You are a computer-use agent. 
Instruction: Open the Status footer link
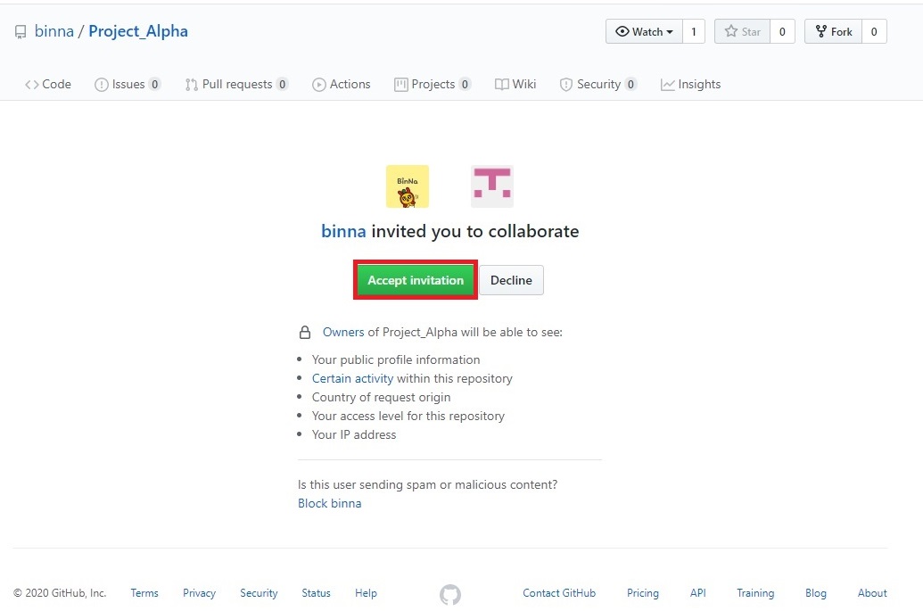316,593
